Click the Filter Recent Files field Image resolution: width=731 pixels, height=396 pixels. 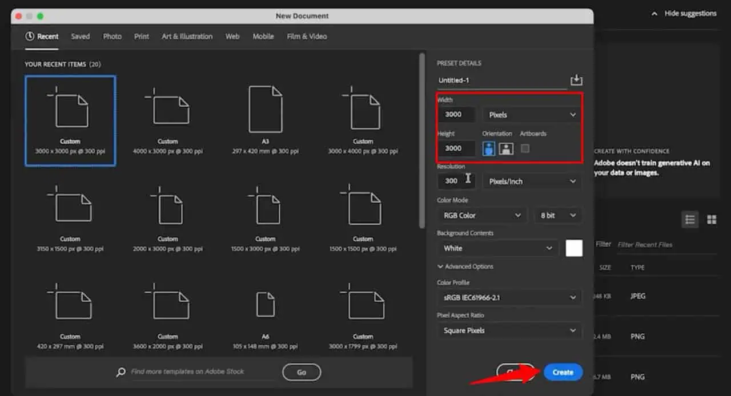[x=665, y=245]
